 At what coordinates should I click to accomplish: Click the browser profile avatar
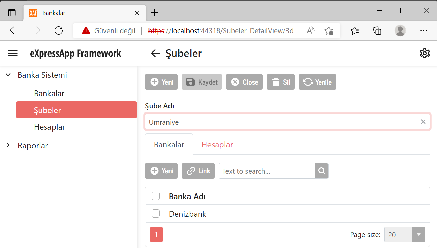[400, 31]
